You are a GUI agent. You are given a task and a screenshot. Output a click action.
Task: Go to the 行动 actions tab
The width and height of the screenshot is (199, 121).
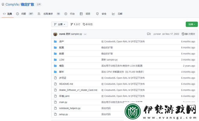click(x=70, y=14)
